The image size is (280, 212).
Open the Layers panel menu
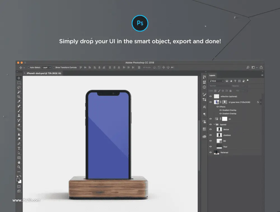pyautogui.click(x=262, y=75)
